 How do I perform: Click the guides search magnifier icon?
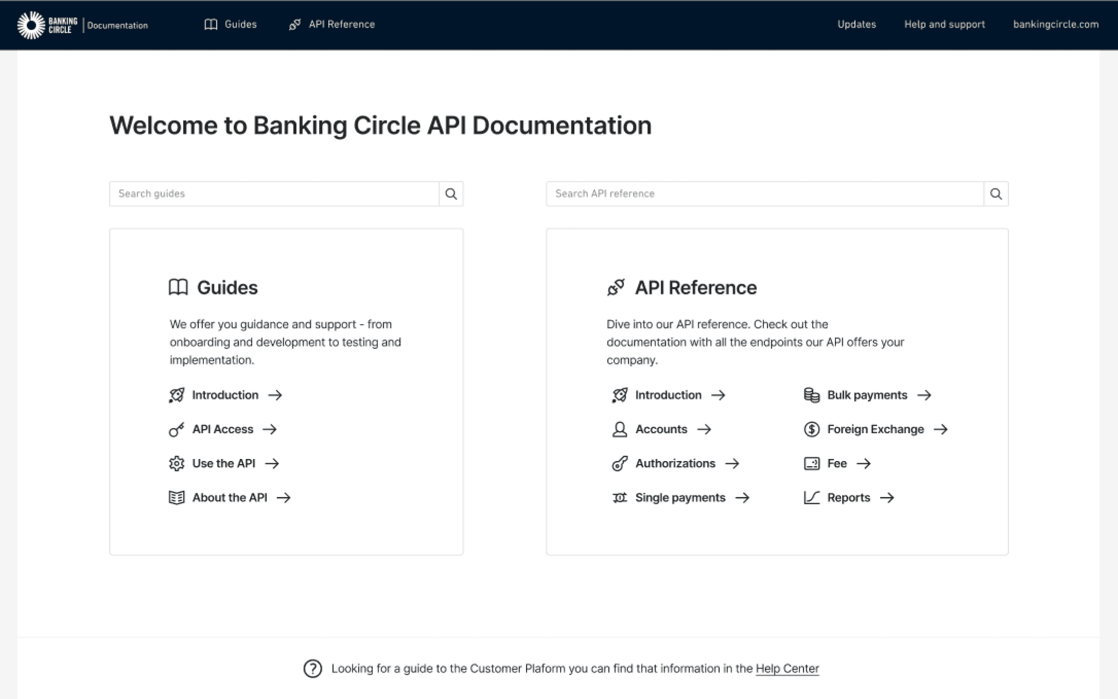[451, 194]
